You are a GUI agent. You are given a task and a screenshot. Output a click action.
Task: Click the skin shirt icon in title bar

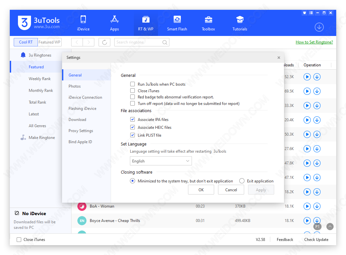tap(305, 13)
